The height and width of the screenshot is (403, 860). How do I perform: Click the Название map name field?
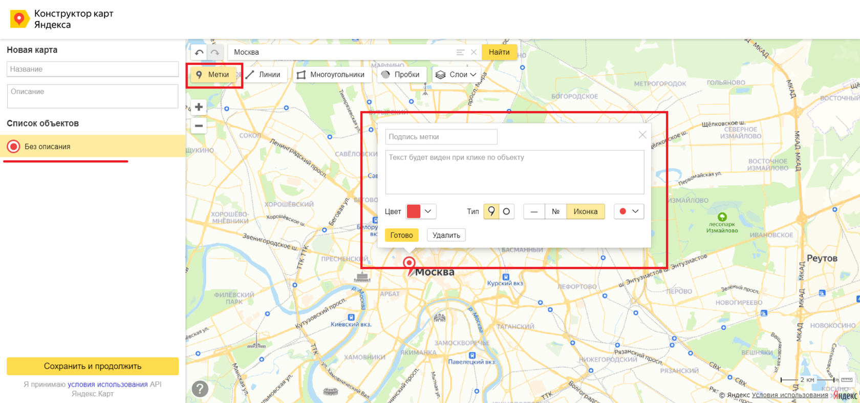tap(93, 69)
